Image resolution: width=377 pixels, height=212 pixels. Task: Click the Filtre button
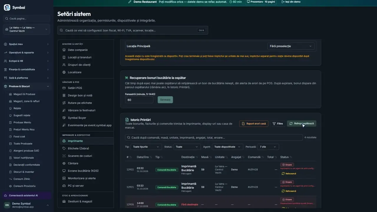[x=277, y=124]
